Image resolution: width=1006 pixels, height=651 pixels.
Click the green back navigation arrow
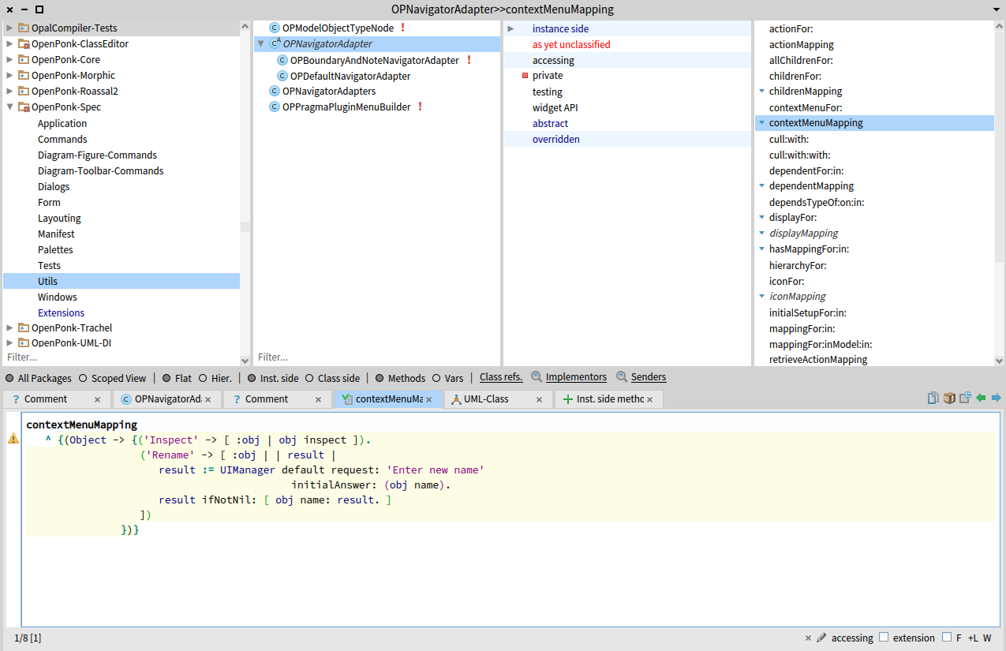click(981, 398)
